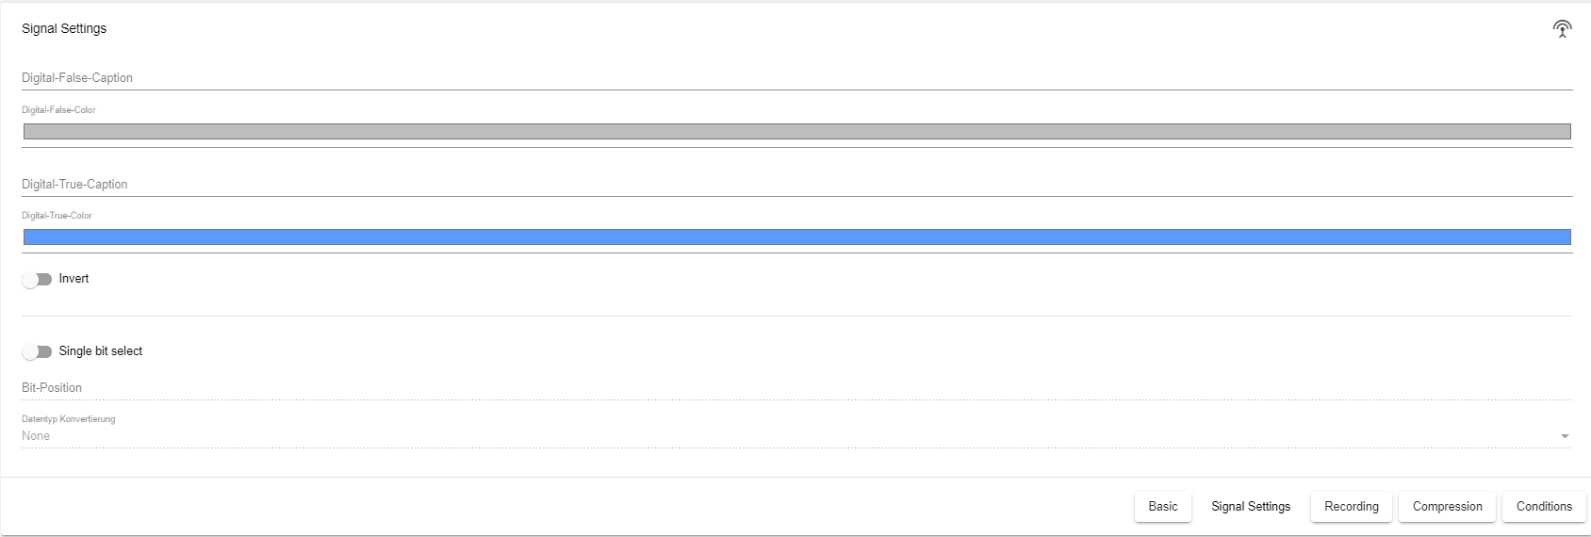Image resolution: width=1591 pixels, height=537 pixels.
Task: Click the Bit-Position input field
Action: 796,388
